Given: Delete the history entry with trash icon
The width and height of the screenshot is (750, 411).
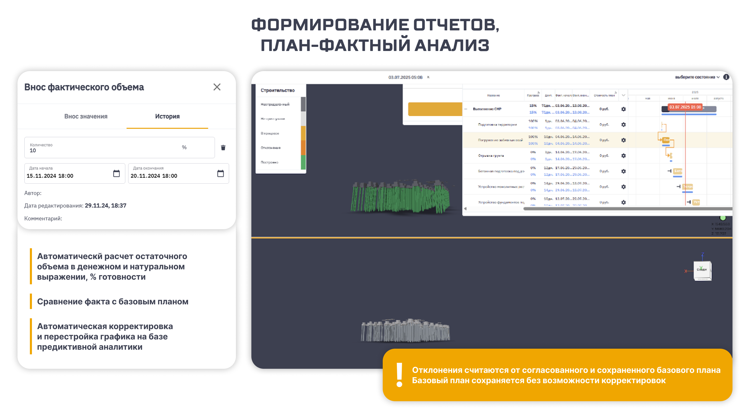Looking at the screenshot, I should [223, 148].
